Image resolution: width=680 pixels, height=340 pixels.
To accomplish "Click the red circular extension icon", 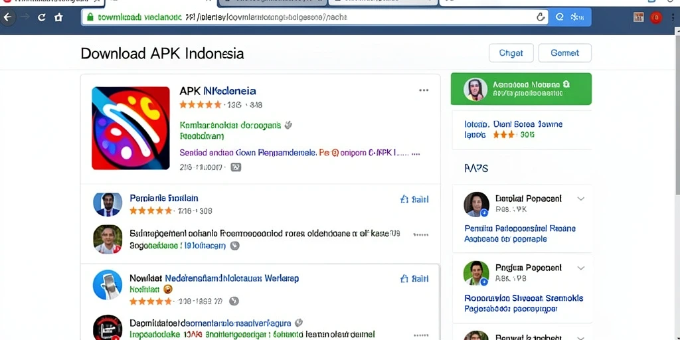I will click(656, 17).
